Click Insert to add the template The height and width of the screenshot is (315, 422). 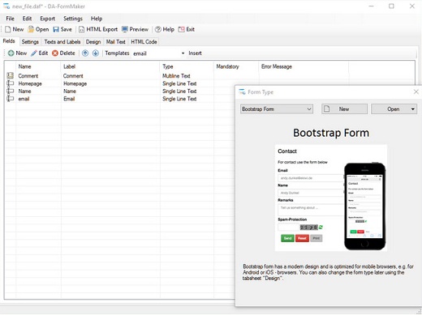[195, 53]
